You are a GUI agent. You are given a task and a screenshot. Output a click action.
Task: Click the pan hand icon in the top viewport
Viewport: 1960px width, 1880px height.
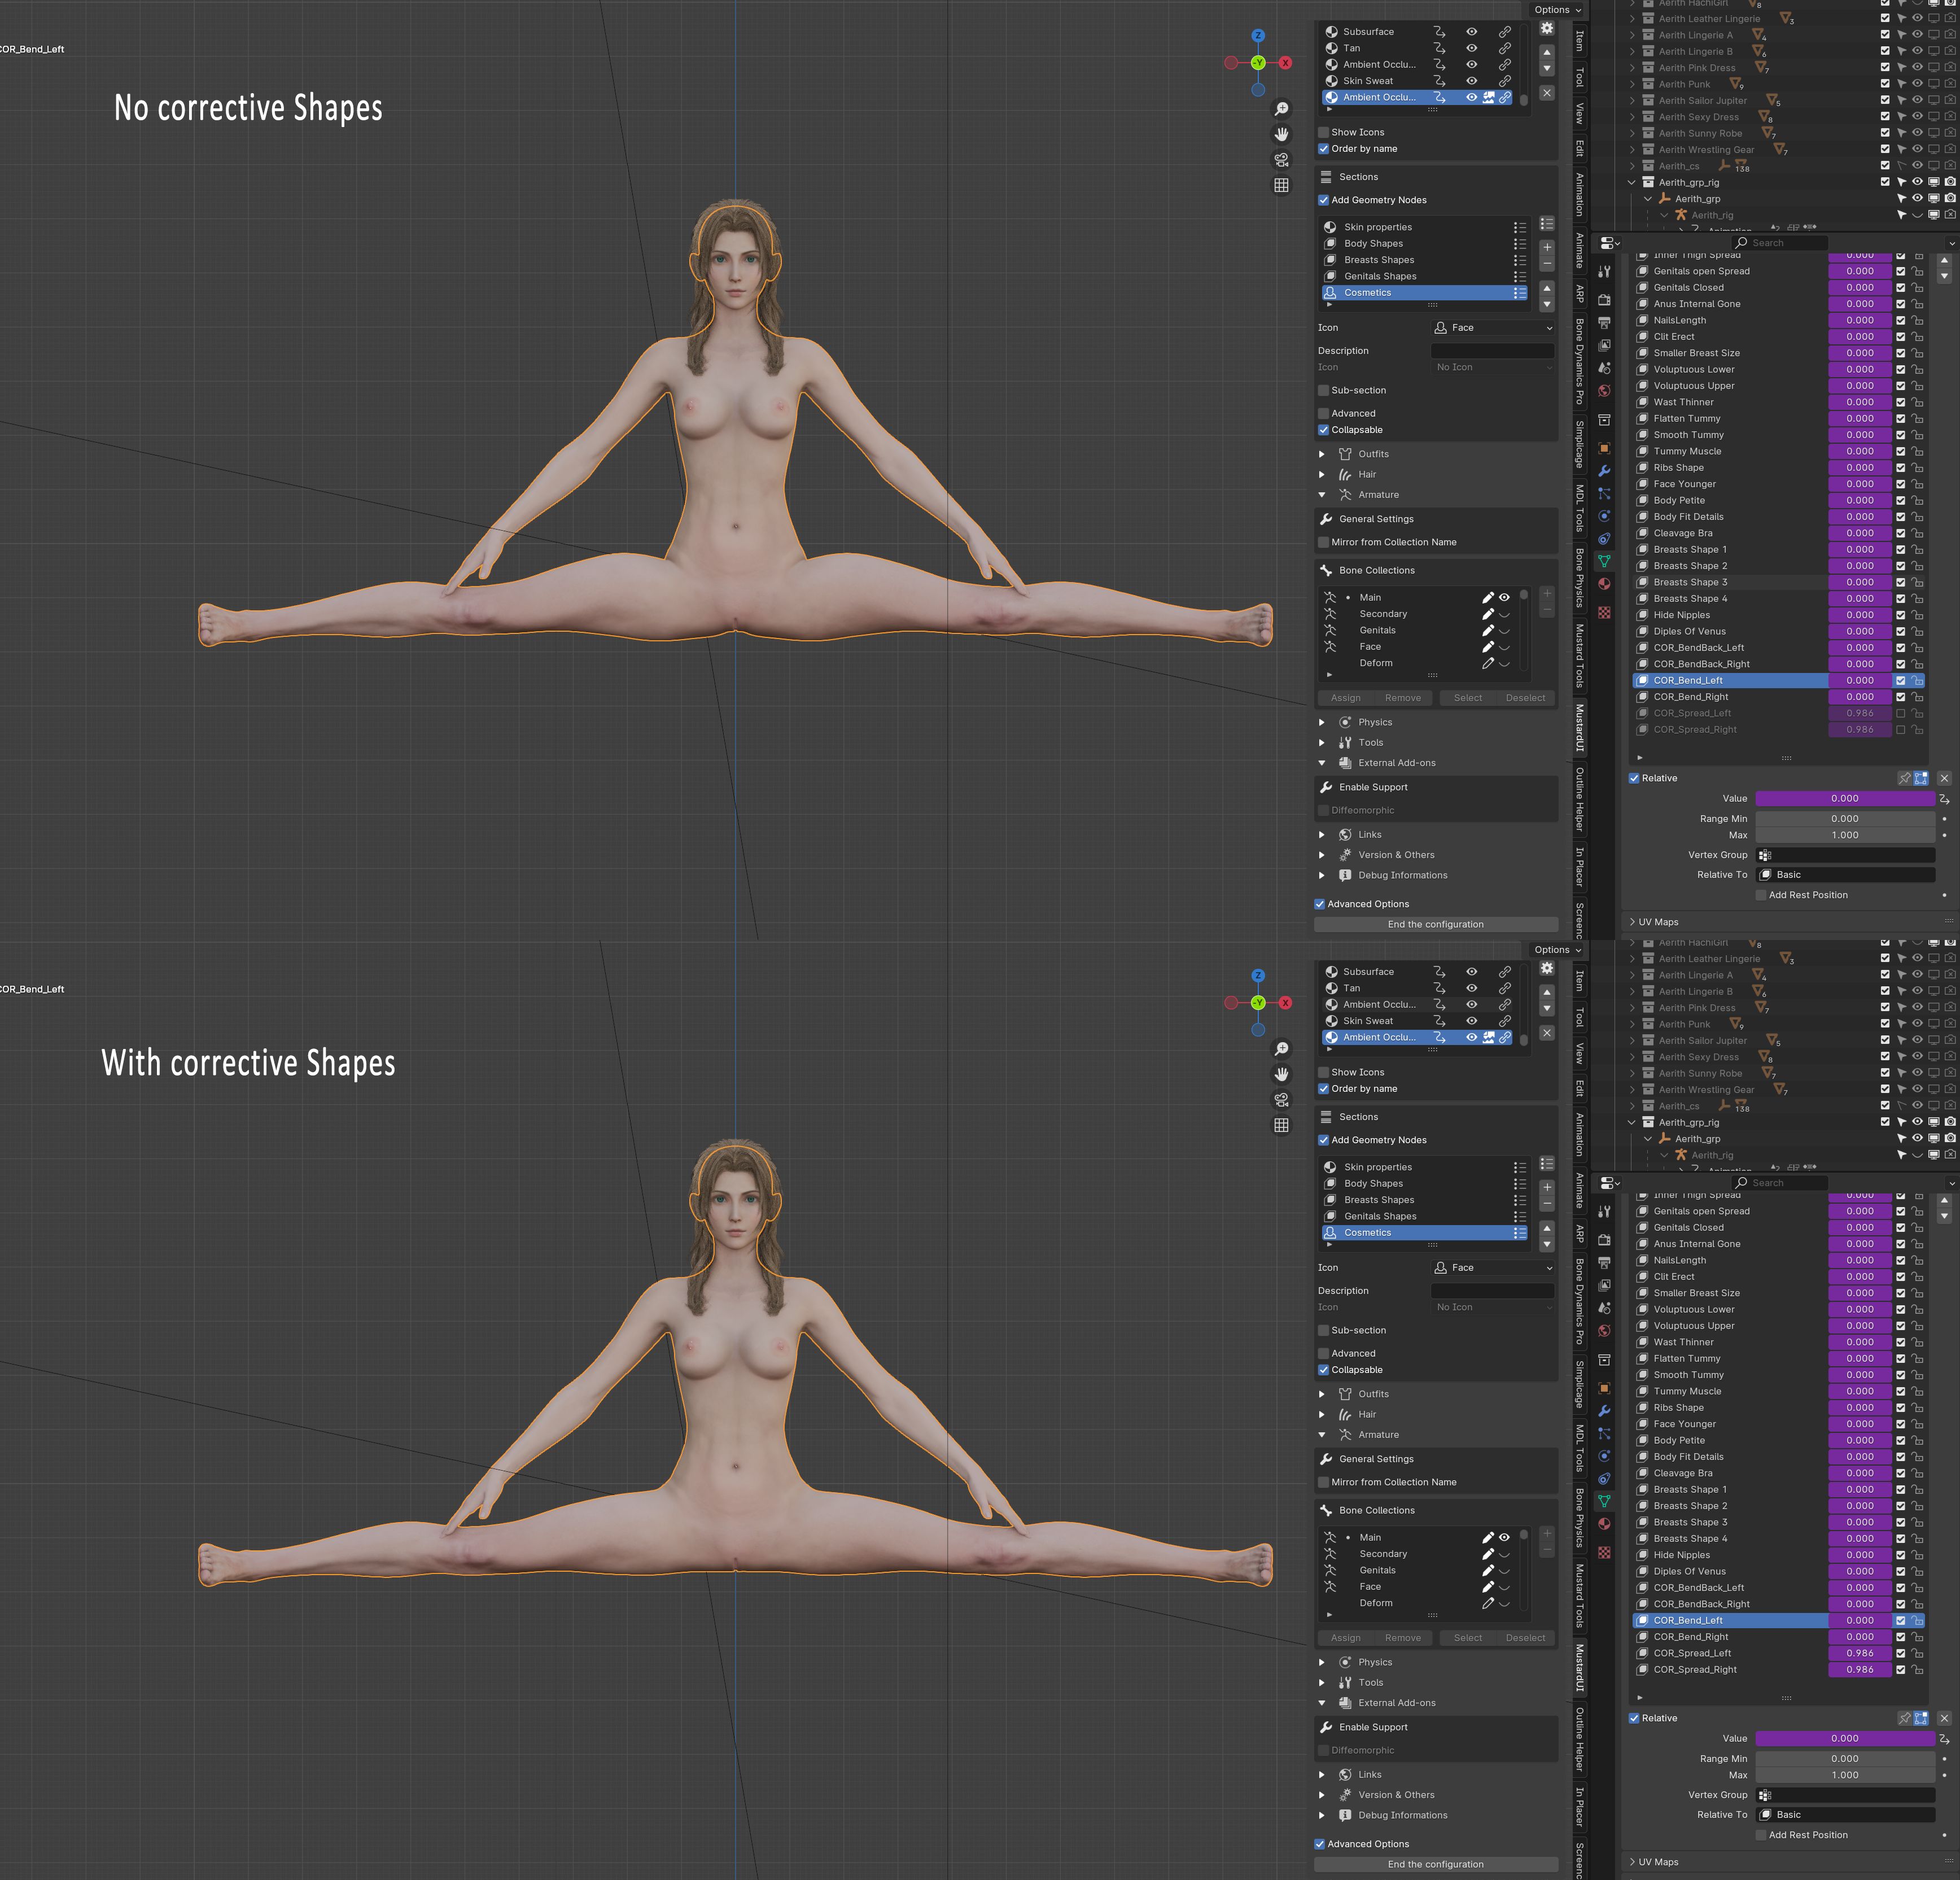click(x=1281, y=134)
